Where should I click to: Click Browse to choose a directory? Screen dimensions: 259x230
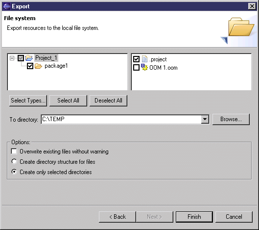coord(231,119)
